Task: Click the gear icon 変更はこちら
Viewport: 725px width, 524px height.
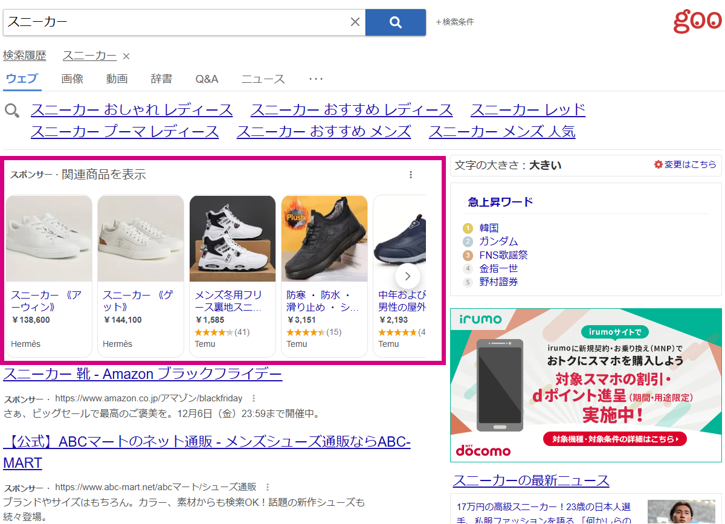Action: (x=685, y=164)
